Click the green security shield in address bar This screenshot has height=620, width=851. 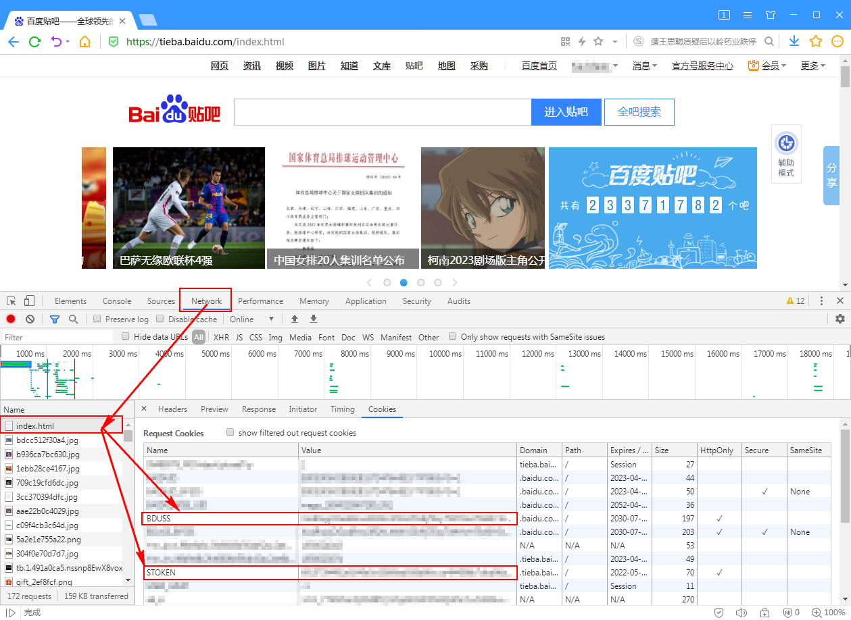pyautogui.click(x=114, y=42)
